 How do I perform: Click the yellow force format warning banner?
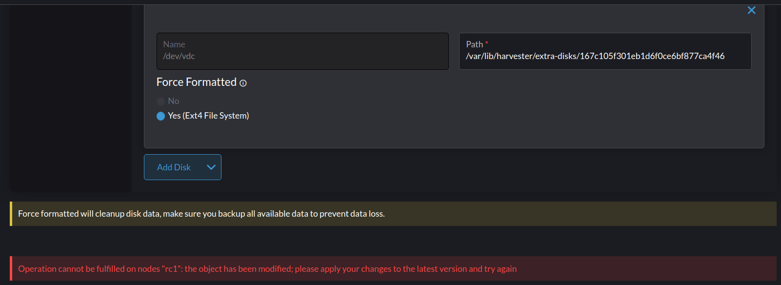click(x=201, y=213)
